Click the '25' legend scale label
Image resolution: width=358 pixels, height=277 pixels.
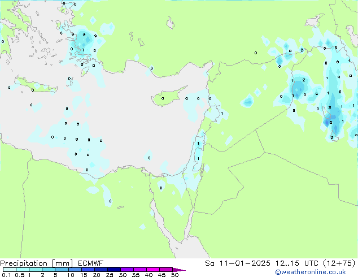coord(110,275)
